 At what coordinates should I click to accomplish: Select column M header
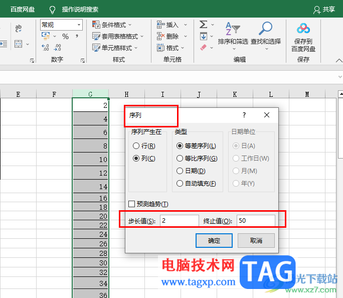tap(307, 94)
